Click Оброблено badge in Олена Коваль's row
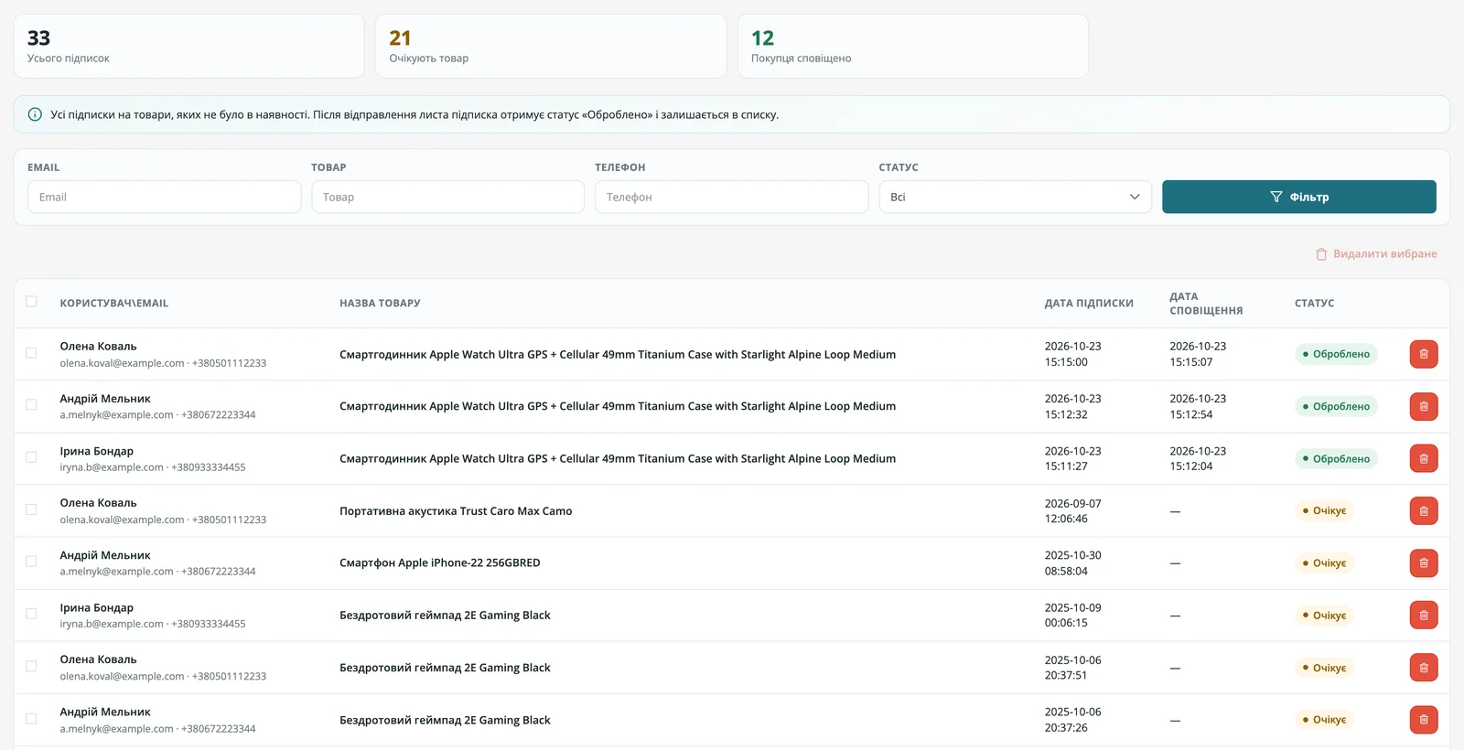This screenshot has height=750, width=1464. pos(1336,354)
